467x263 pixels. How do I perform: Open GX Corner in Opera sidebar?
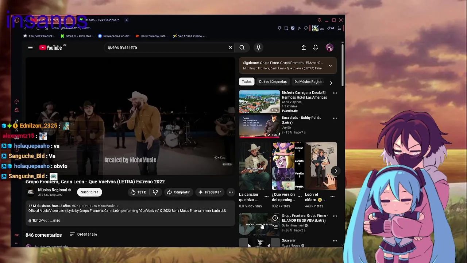point(16,235)
